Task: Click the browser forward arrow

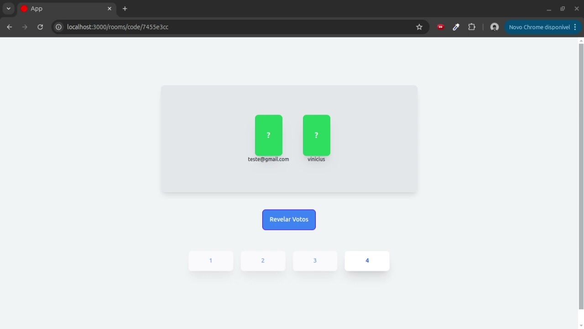Action: point(25,27)
